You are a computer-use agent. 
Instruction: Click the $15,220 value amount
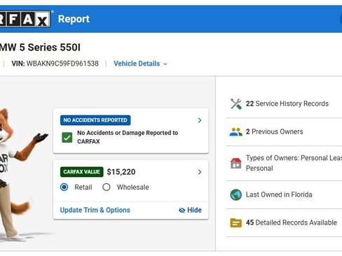tap(121, 172)
